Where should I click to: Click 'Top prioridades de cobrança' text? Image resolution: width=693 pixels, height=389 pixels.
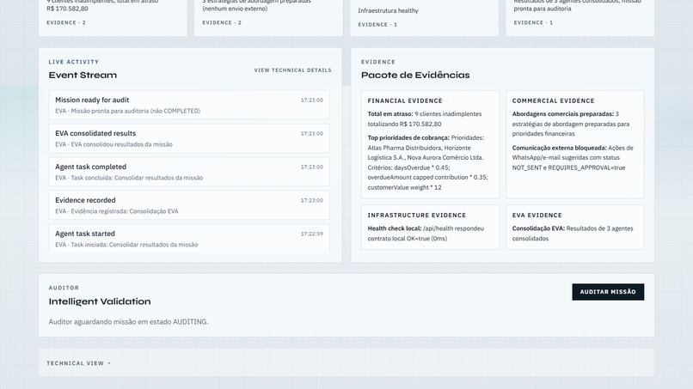408,137
